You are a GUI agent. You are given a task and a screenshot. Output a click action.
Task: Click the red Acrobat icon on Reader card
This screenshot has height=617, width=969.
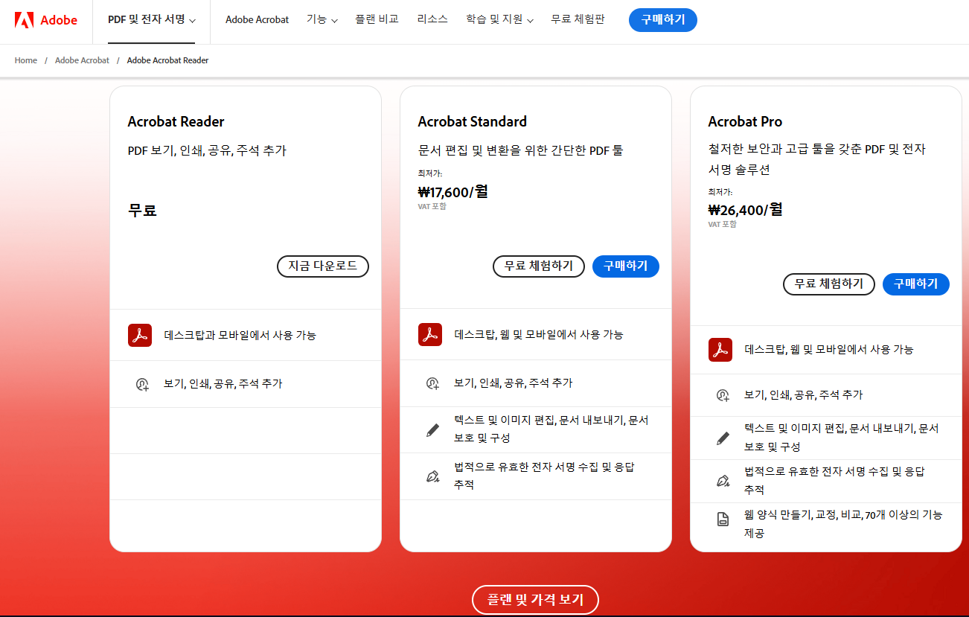pyautogui.click(x=139, y=335)
